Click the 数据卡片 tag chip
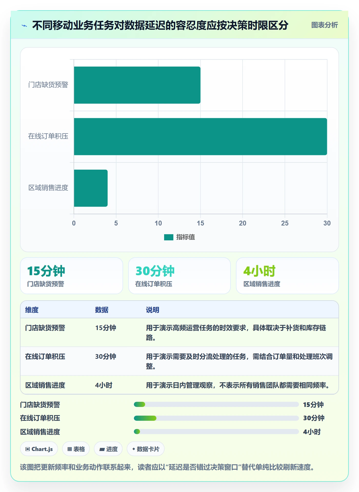 click(146, 449)
